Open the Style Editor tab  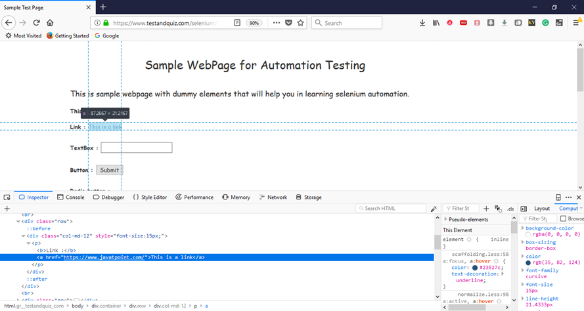point(150,197)
